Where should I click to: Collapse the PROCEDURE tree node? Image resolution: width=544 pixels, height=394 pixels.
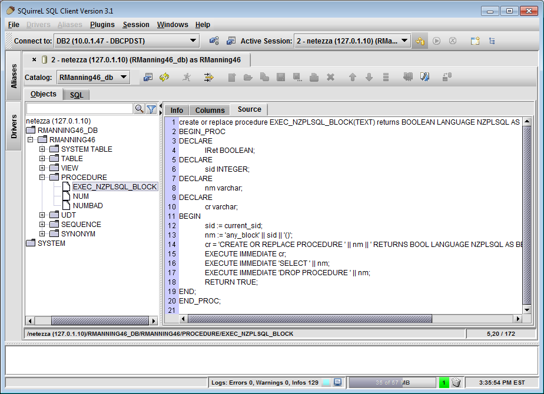pos(42,177)
